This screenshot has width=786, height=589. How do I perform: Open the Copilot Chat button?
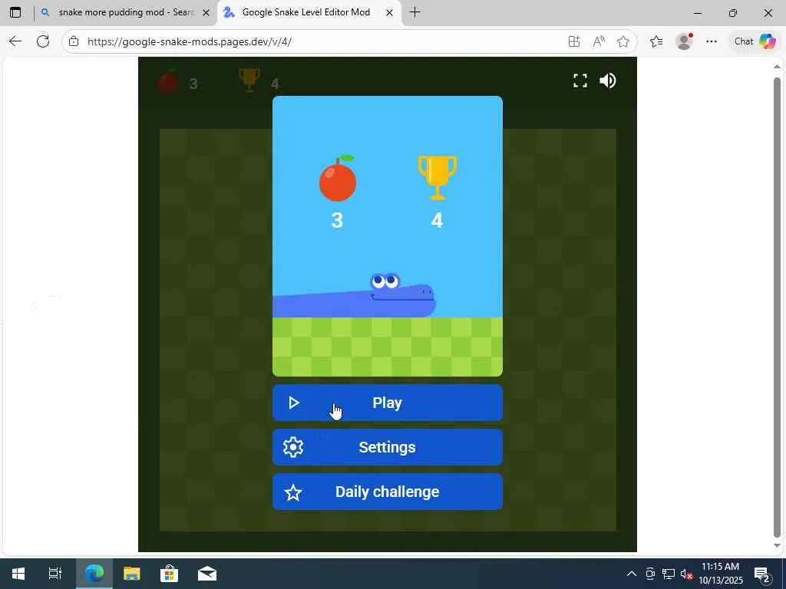pyautogui.click(x=755, y=41)
